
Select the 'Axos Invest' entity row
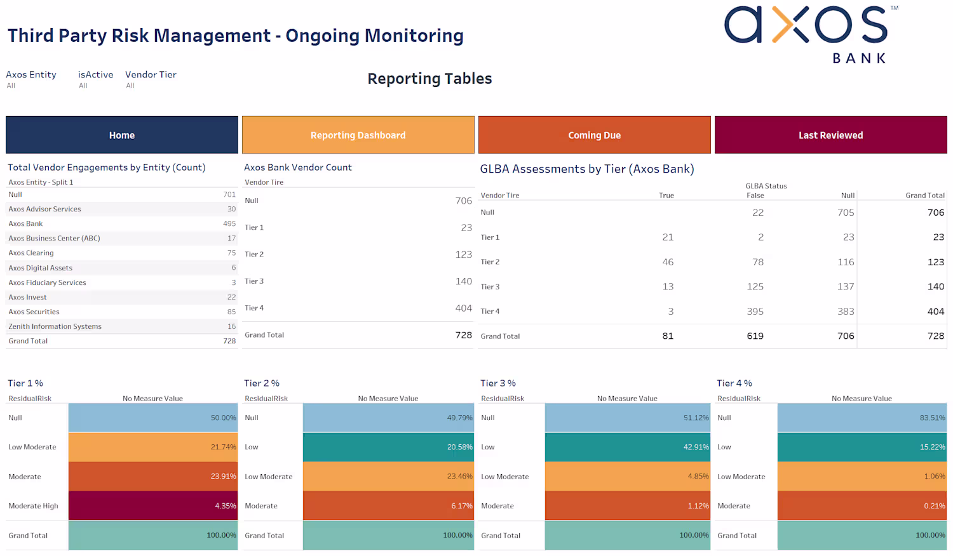point(122,297)
